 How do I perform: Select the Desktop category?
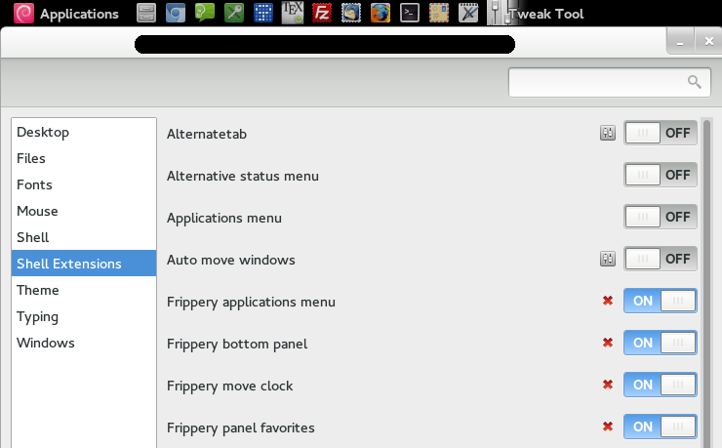(84, 132)
